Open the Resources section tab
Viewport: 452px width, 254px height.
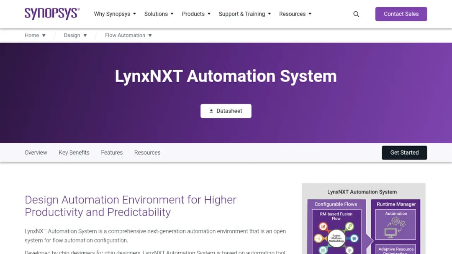pyautogui.click(x=147, y=152)
